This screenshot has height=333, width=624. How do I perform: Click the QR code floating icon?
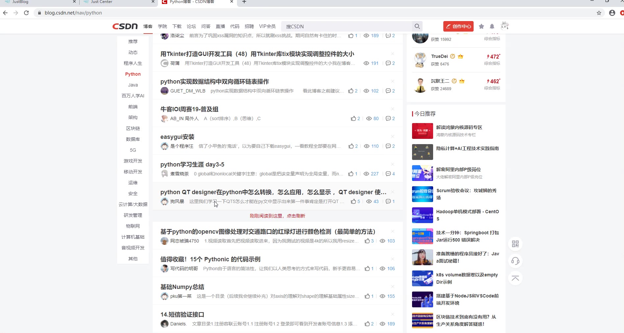tap(515, 244)
